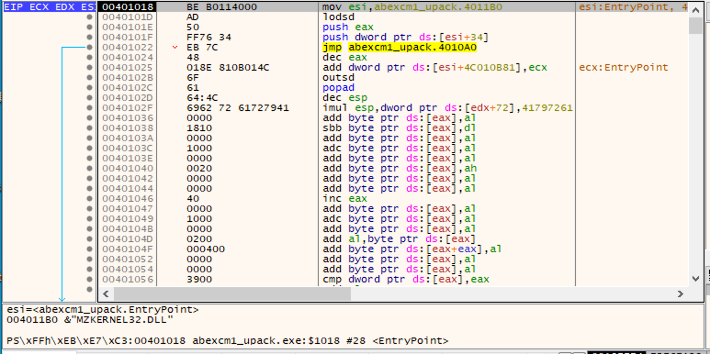The image size is (710, 354).
Task: Select address 00401040 in the address column
Action: point(128,168)
